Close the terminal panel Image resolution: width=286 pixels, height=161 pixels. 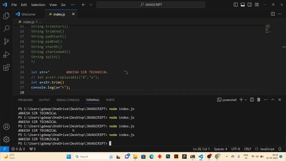[x=280, y=100]
